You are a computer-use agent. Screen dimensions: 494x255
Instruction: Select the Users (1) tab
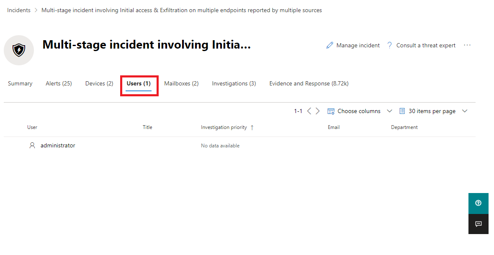pyautogui.click(x=139, y=83)
